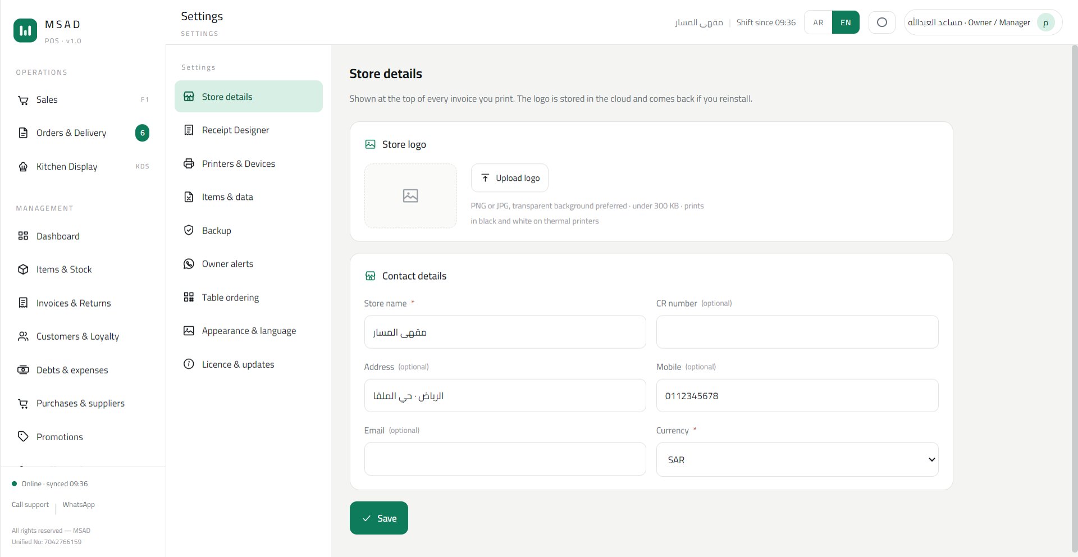The image size is (1078, 557).
Task: Select Appearance & language settings
Action: [x=249, y=331]
